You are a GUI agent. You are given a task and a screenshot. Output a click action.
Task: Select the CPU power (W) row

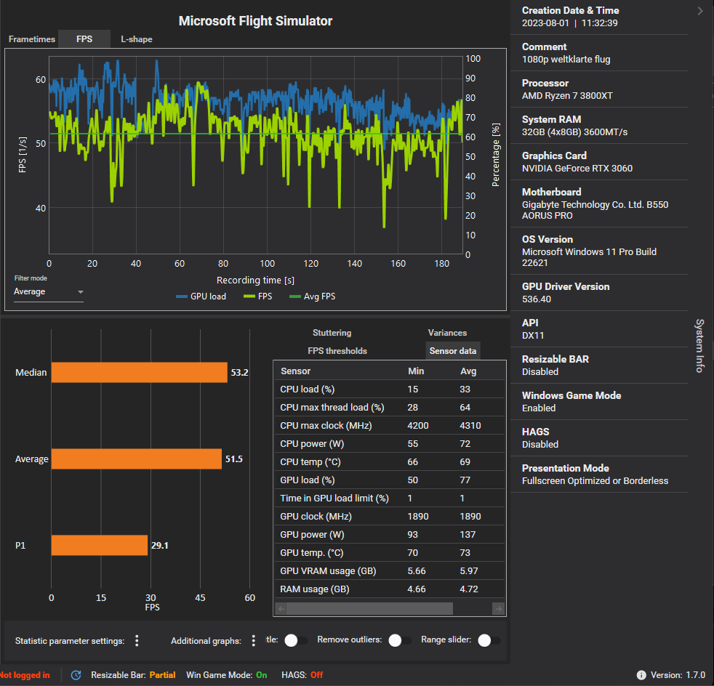tap(390, 444)
